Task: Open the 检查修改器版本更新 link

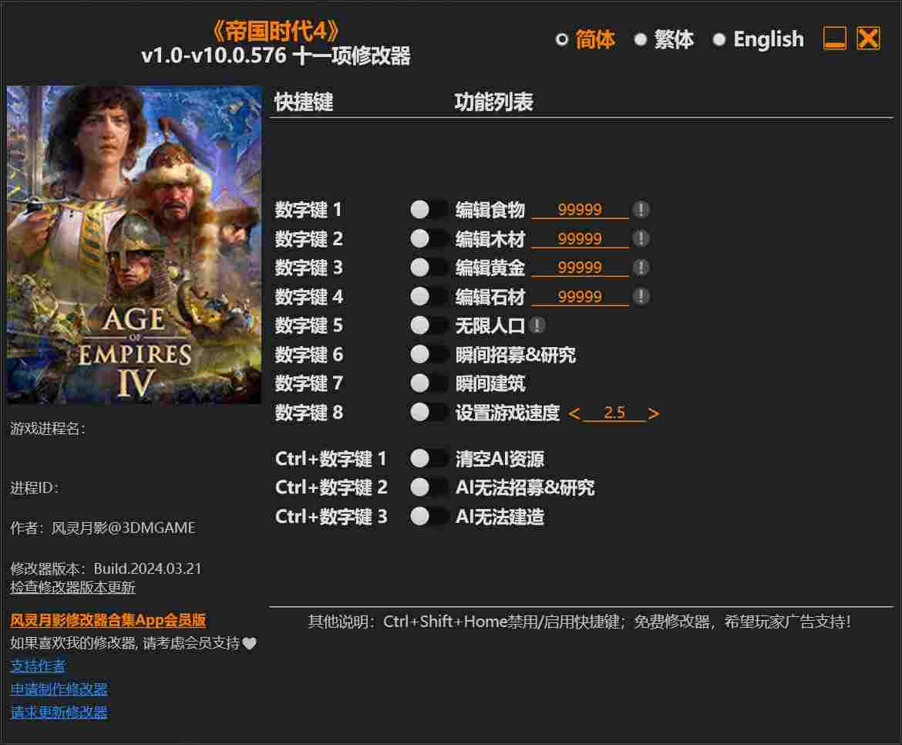Action: 72,588
